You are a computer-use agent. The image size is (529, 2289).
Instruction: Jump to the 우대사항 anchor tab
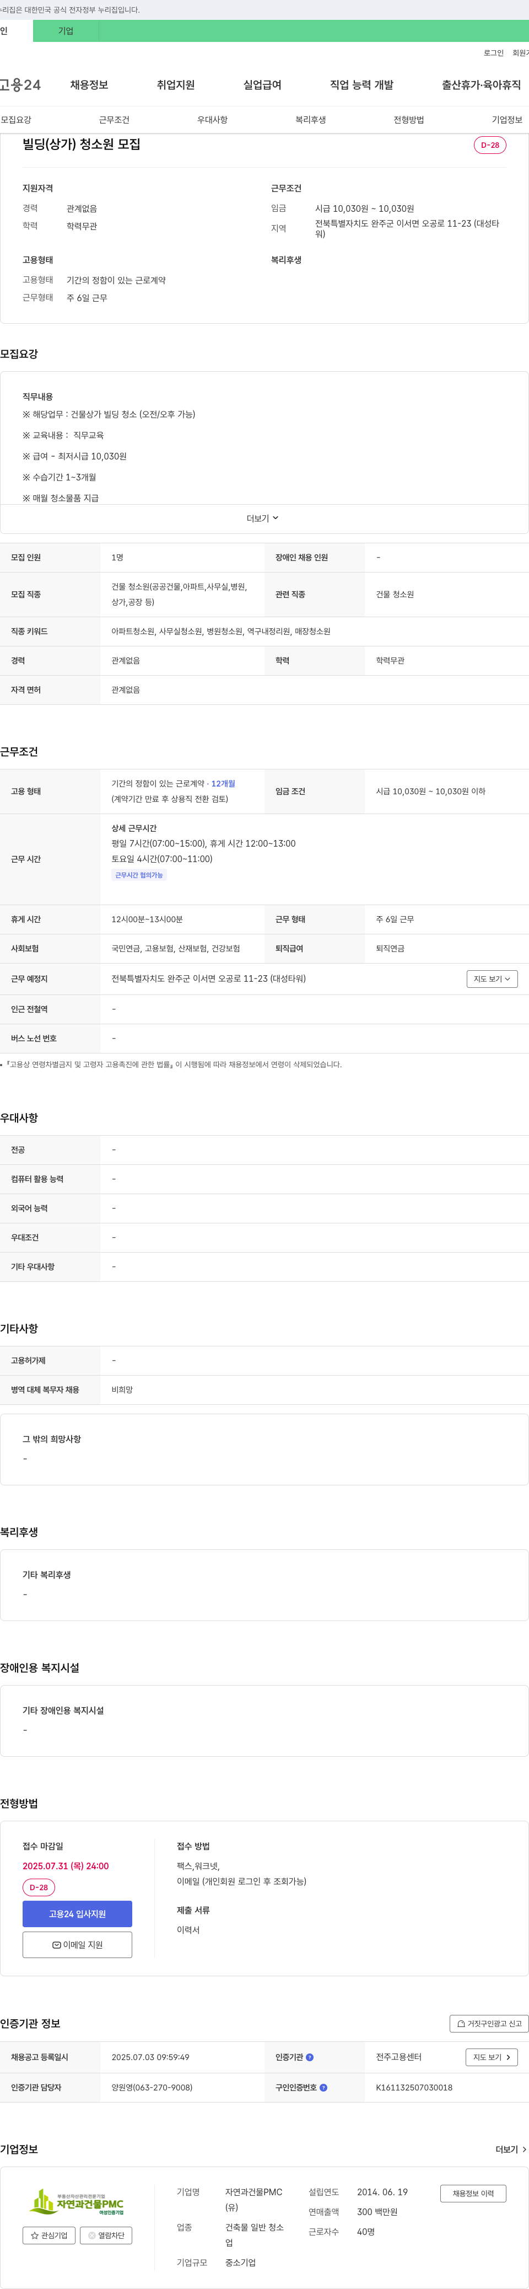coord(212,120)
